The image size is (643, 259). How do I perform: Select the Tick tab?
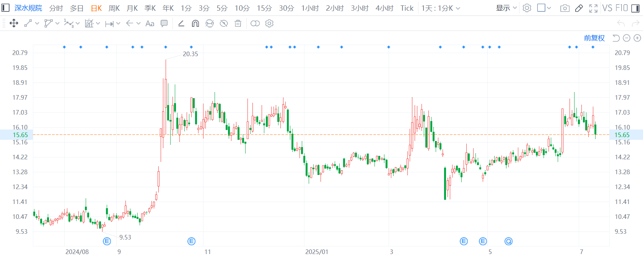407,8
